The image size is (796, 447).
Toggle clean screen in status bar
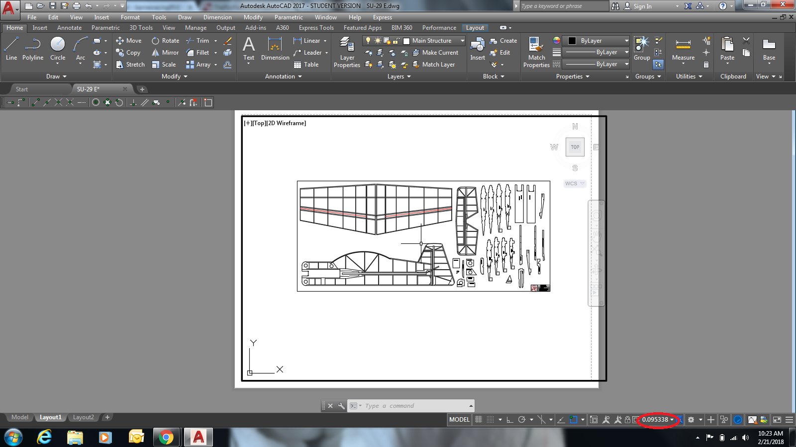pyautogui.click(x=777, y=420)
